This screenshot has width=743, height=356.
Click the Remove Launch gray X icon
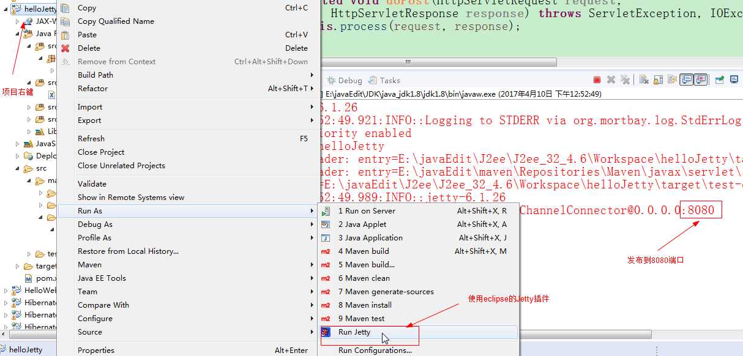point(611,80)
